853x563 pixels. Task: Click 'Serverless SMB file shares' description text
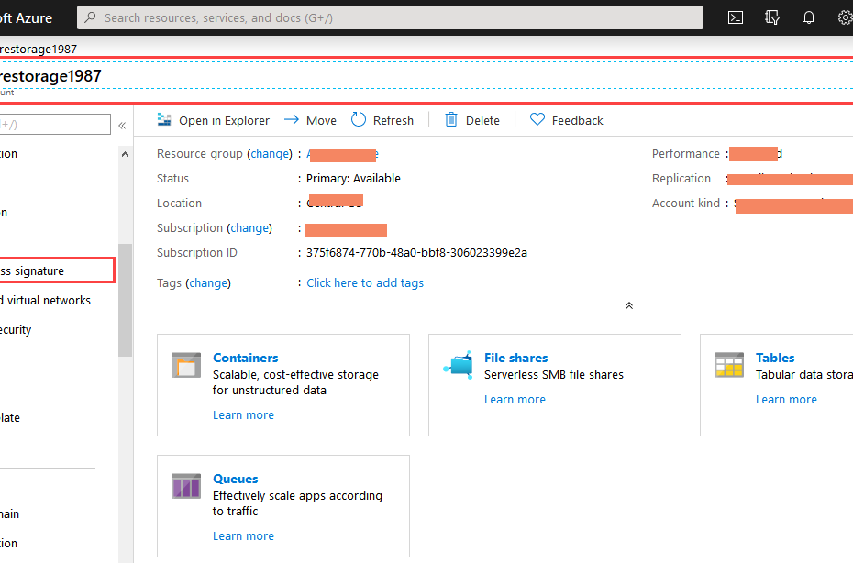pyautogui.click(x=554, y=375)
